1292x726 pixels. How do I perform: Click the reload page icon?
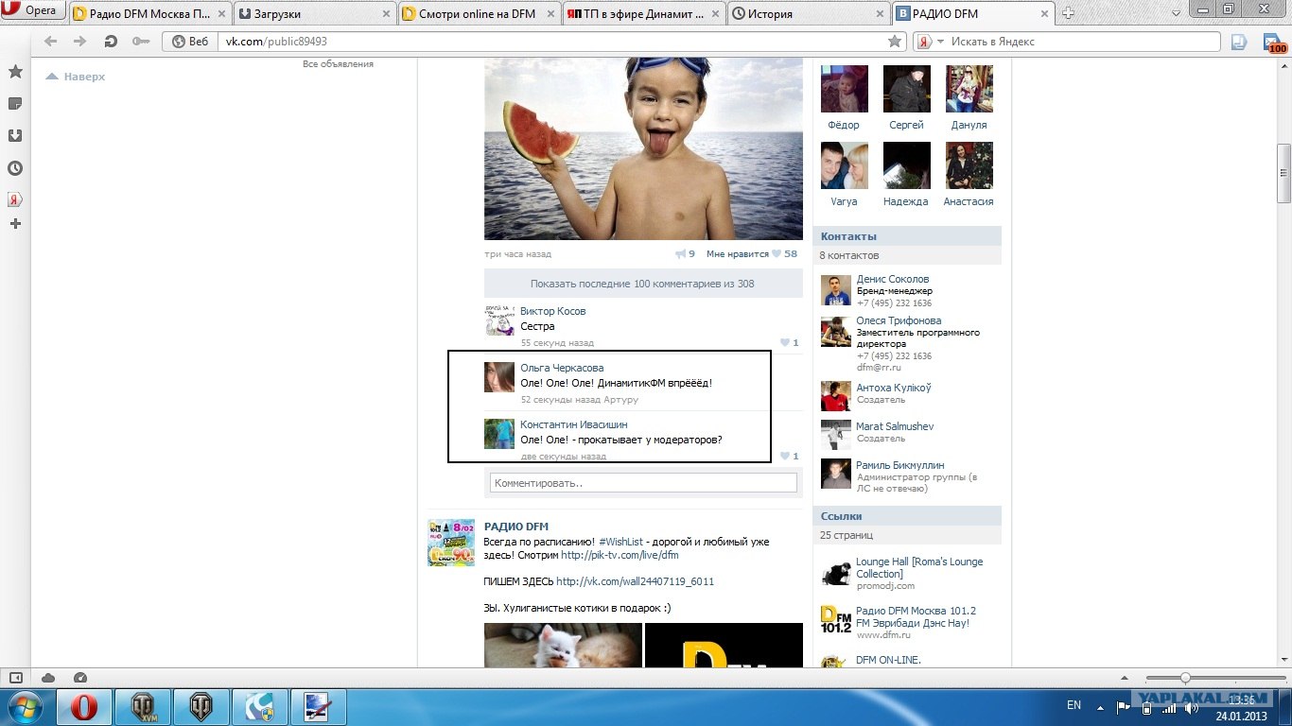(111, 42)
